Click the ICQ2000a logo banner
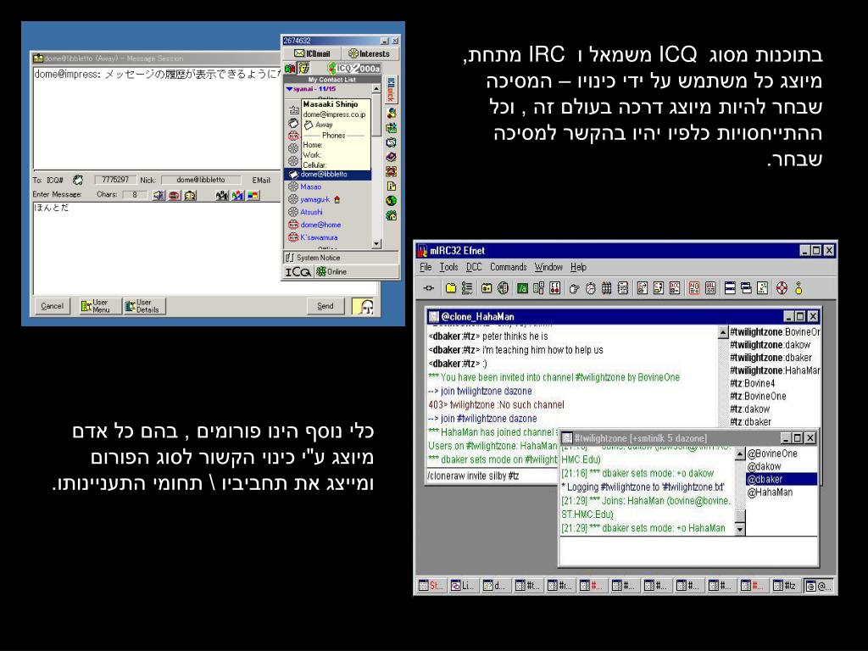 [353, 68]
